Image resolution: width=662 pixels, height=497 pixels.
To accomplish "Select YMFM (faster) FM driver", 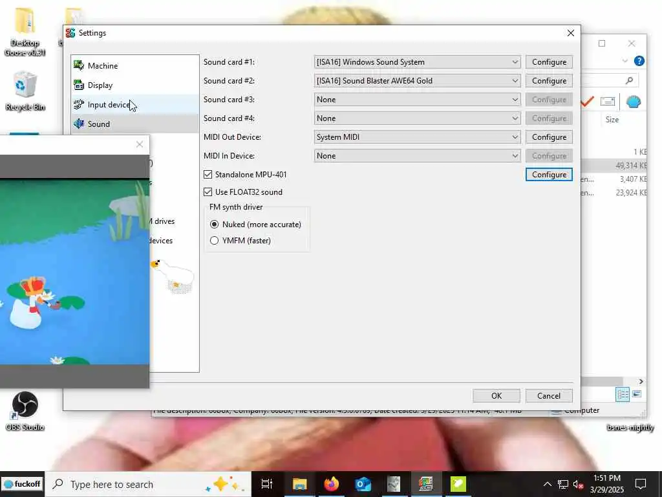I will (215, 241).
